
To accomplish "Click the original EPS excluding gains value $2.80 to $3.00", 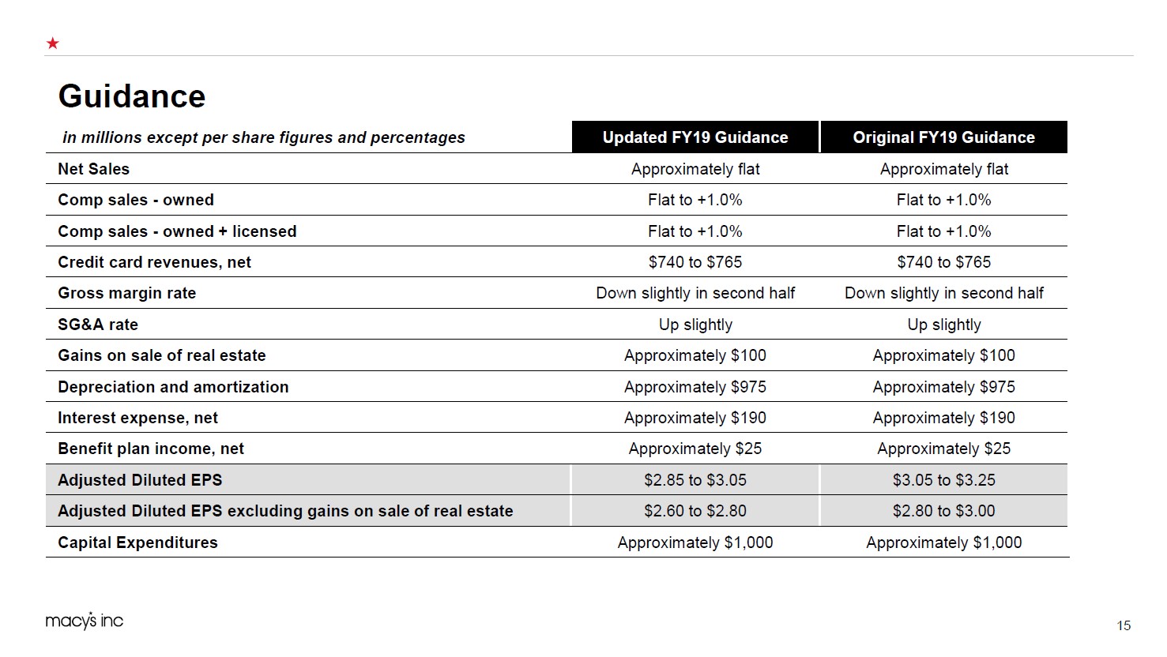I will (x=943, y=511).
